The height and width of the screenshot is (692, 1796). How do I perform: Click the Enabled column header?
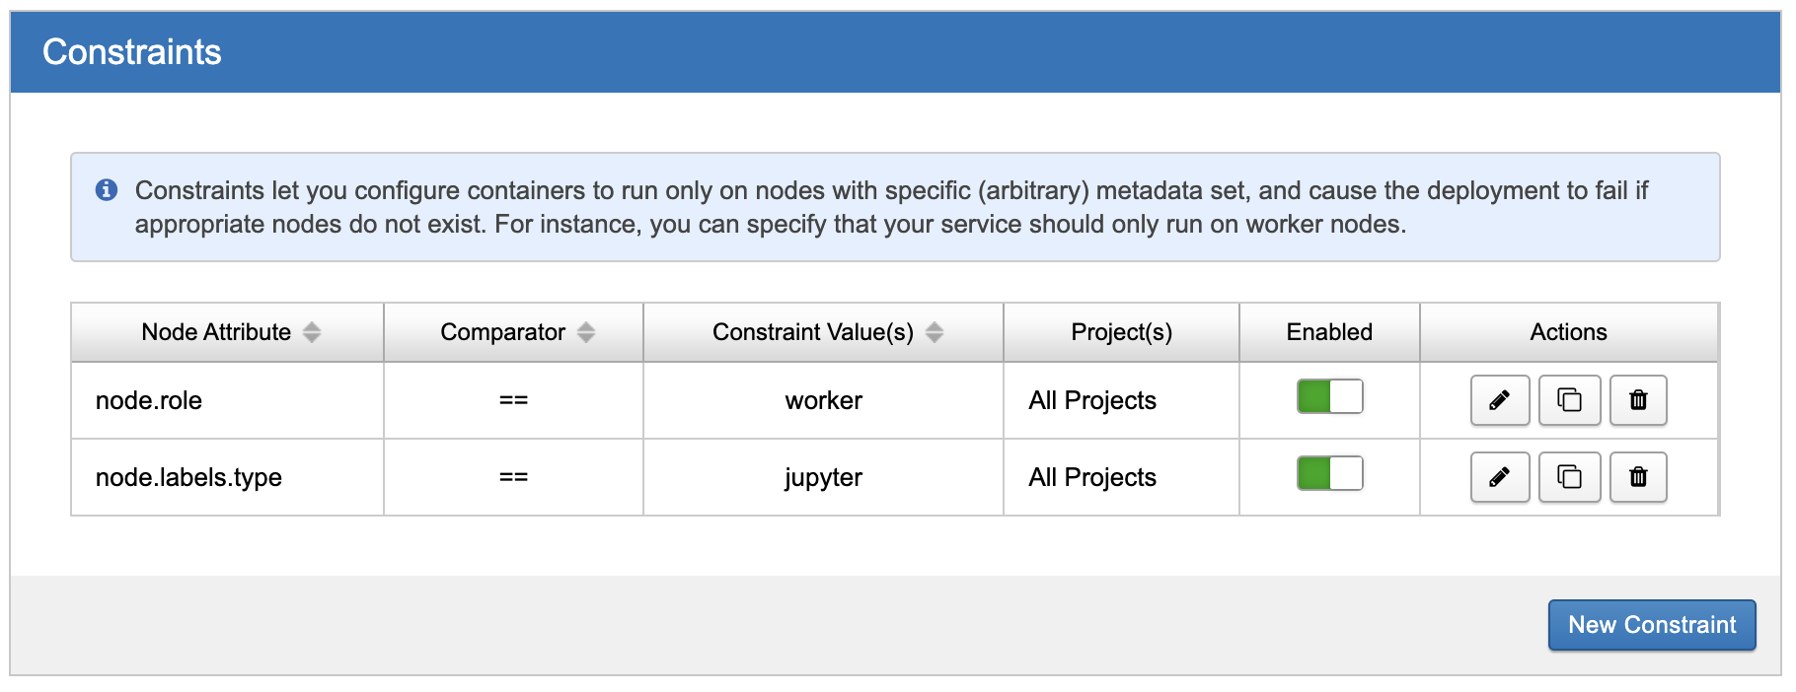[1328, 332]
